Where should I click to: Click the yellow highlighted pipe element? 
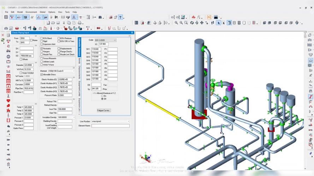point(162,109)
